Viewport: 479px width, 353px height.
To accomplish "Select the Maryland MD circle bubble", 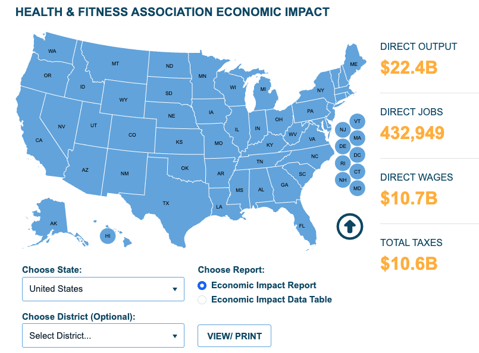I will click(357, 188).
